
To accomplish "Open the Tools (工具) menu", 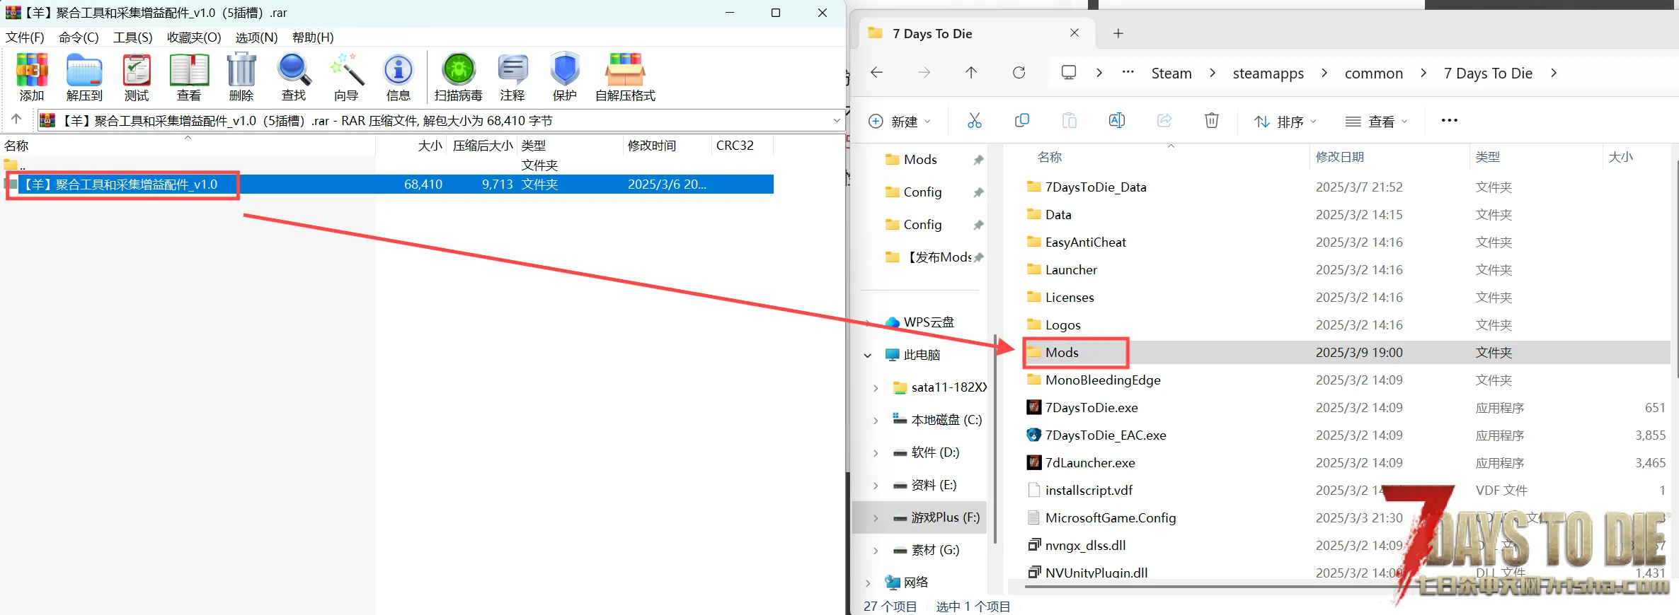I will (x=133, y=37).
